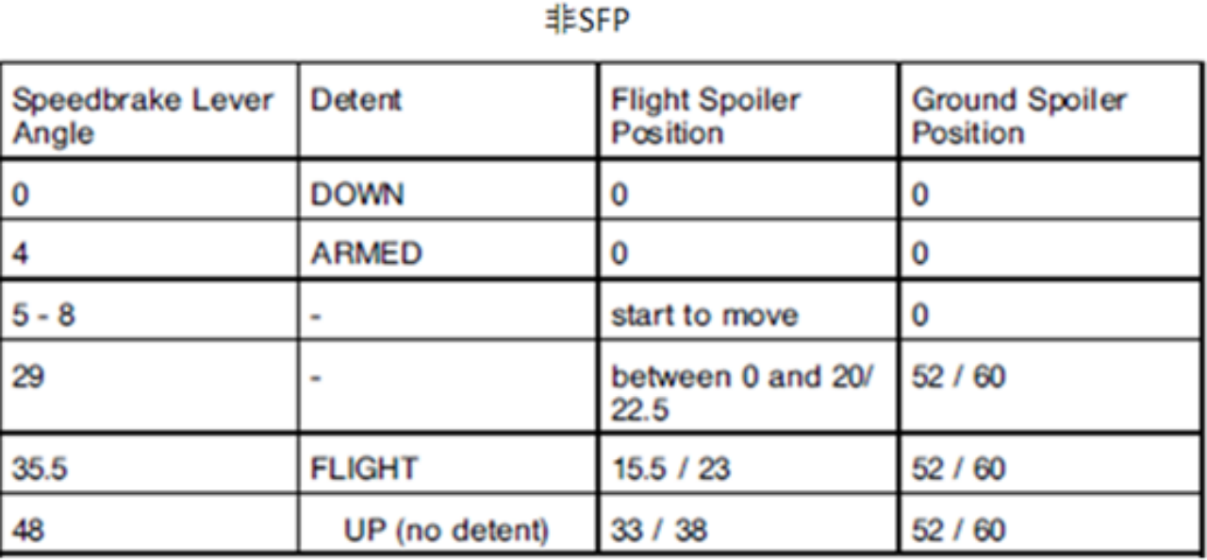Select ground spoiler 52 / 60 in the 29 row
This screenshot has height=560, width=1207.
tap(958, 376)
